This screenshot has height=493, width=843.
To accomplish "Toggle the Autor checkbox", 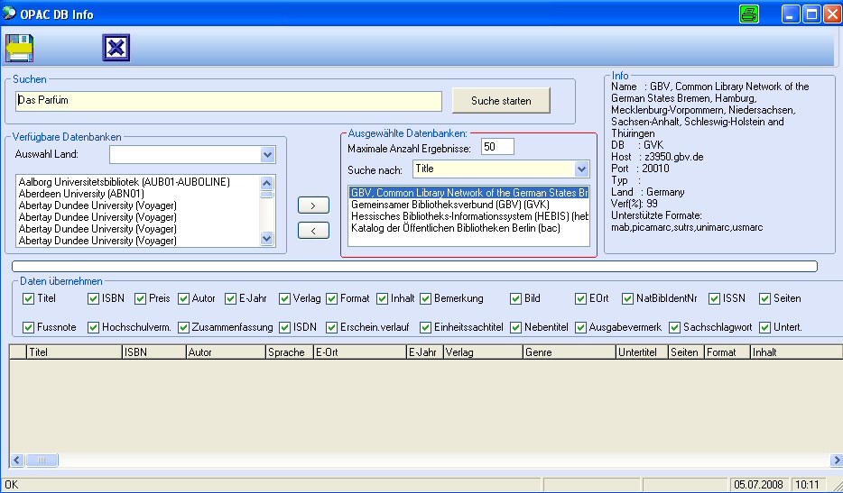I will (184, 298).
